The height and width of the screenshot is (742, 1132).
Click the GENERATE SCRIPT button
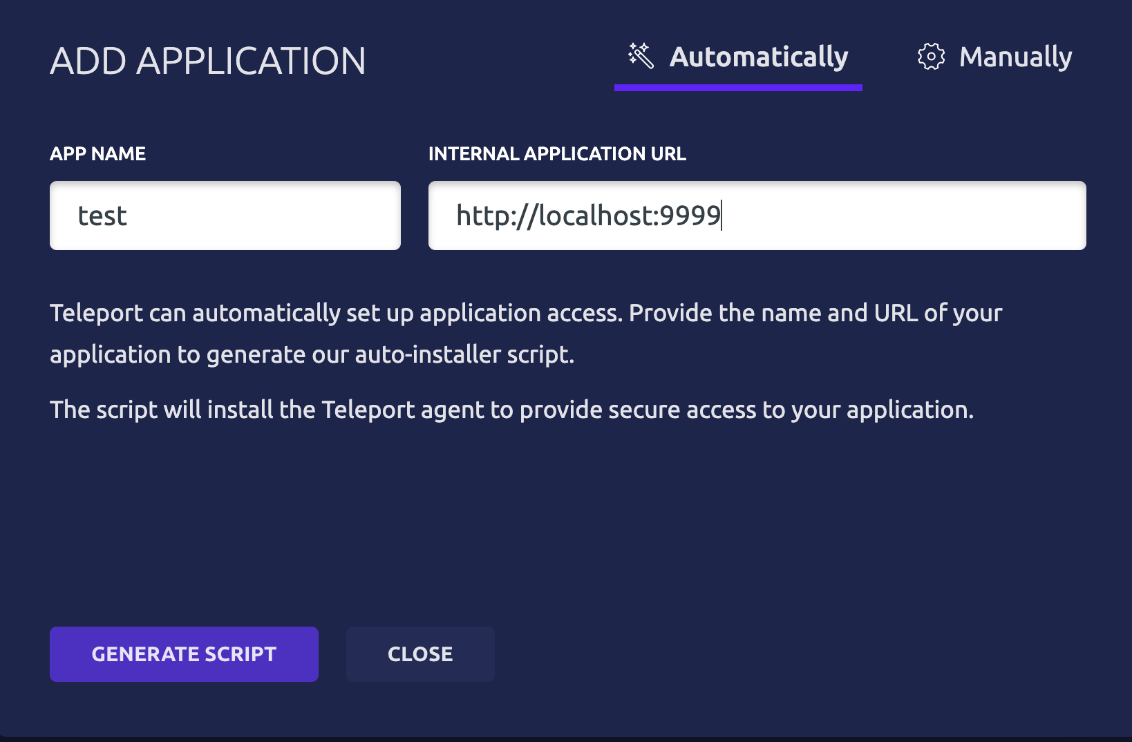click(184, 654)
